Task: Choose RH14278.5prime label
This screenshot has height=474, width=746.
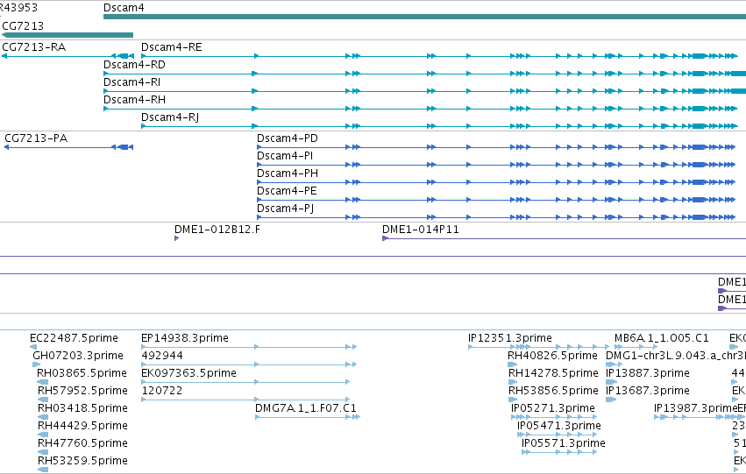Action: [553, 373]
